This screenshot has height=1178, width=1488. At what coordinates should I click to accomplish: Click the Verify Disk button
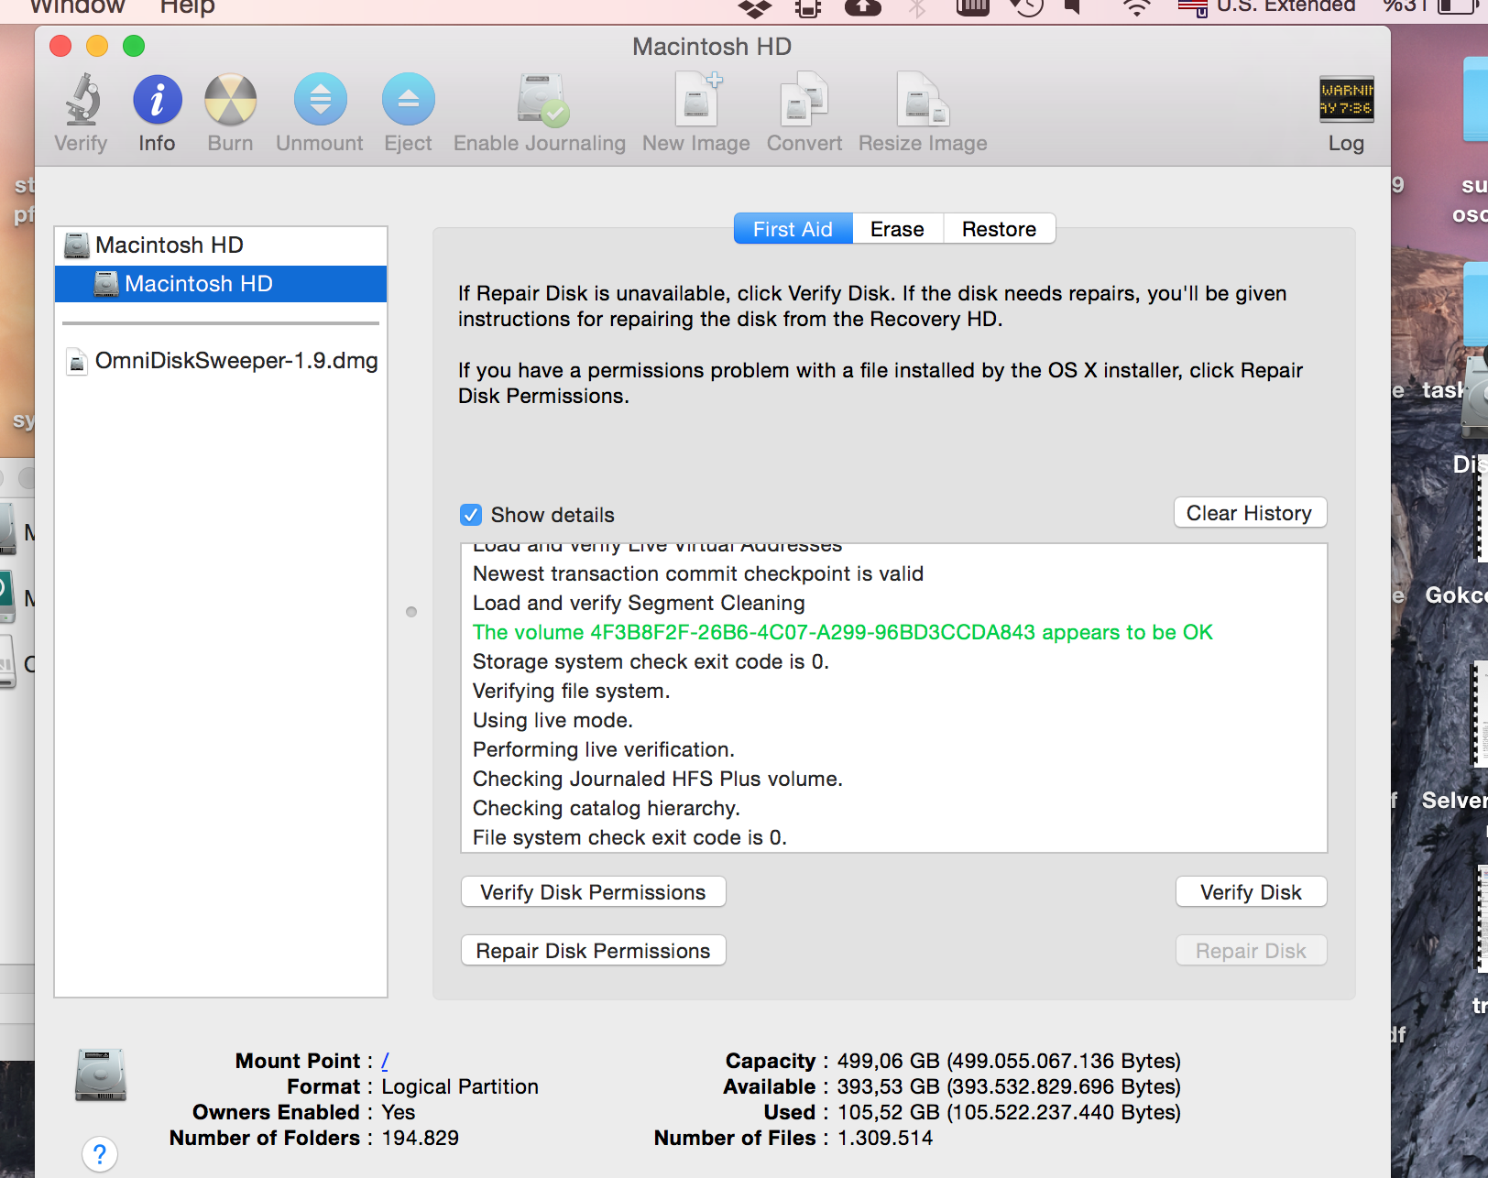(x=1251, y=892)
